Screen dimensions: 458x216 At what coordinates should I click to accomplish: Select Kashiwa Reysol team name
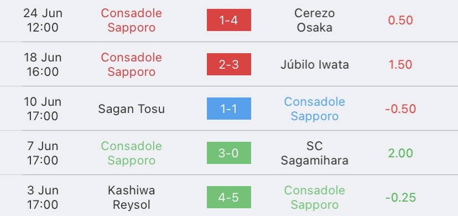click(132, 198)
